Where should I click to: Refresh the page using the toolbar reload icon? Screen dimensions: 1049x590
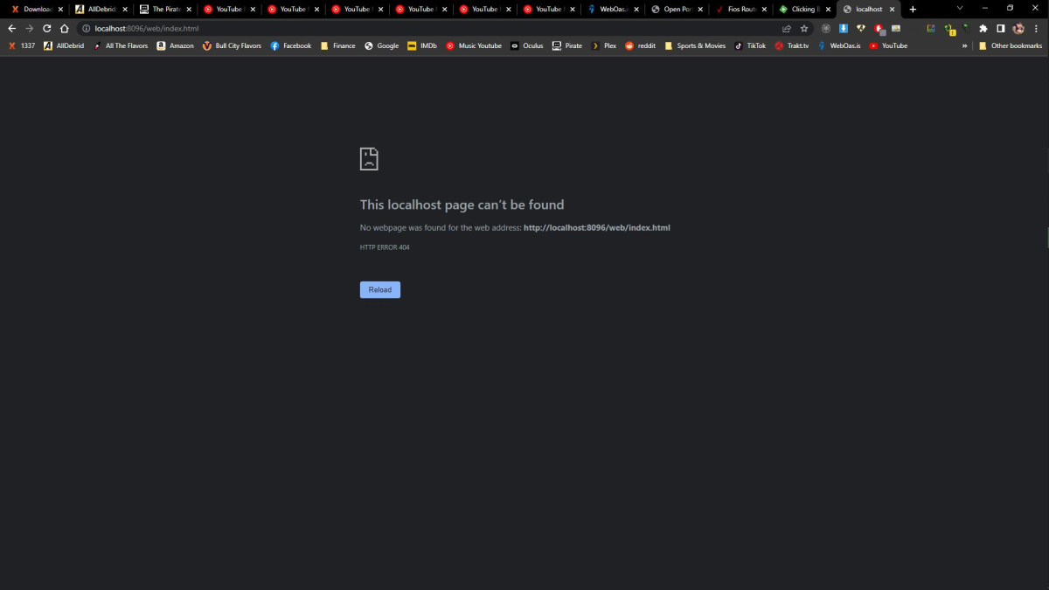45,28
